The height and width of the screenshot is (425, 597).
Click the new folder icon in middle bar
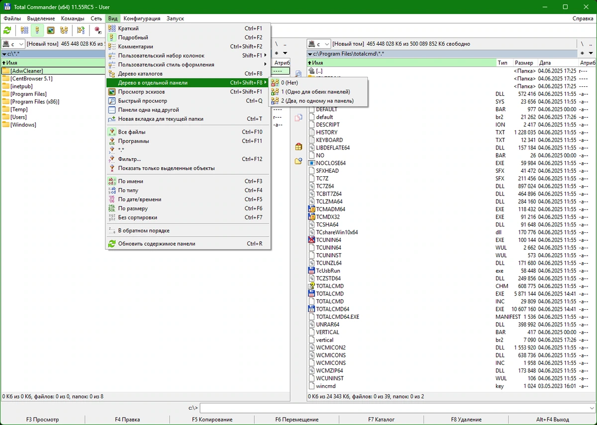298,161
